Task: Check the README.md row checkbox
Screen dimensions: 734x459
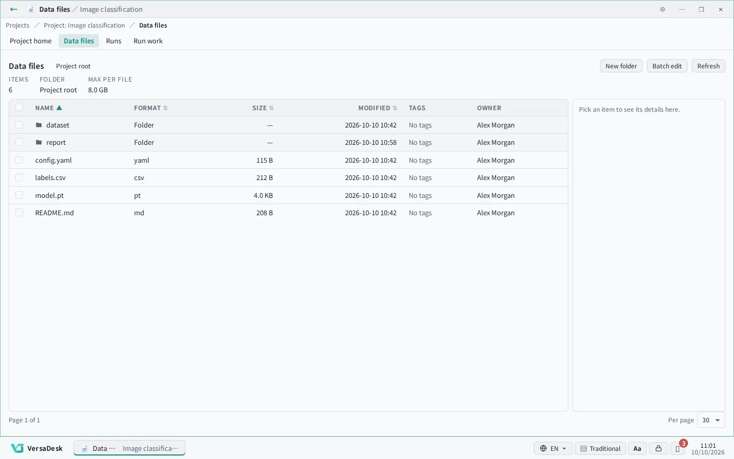Action: [x=19, y=213]
